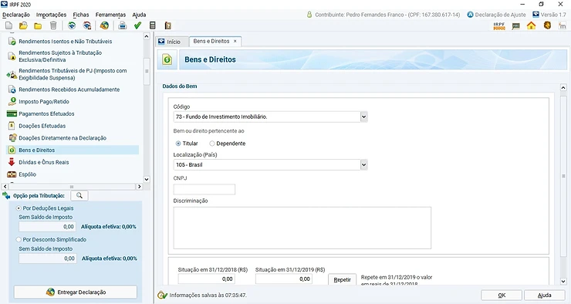This screenshot has height=304, width=571.
Task: Click the green checkmark verify pendencies icon
Action: [137, 25]
